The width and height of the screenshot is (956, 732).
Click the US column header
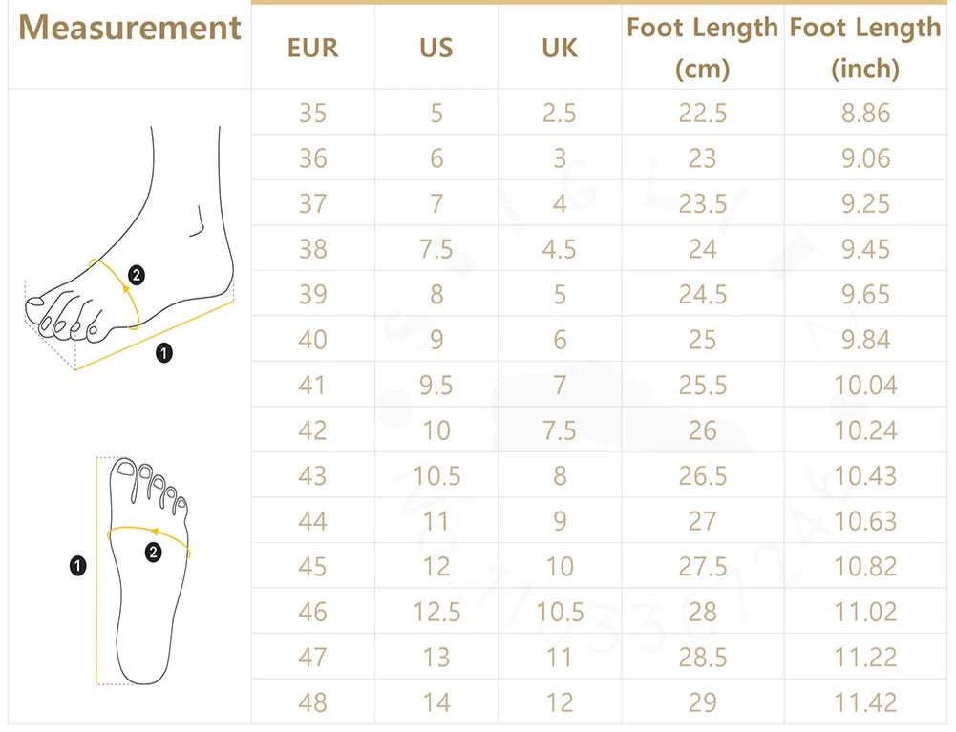tap(436, 48)
